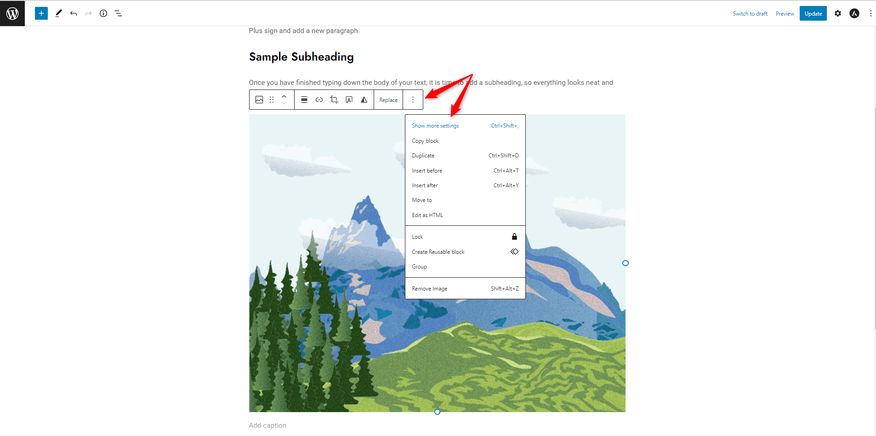Click the Sample Subheading heading

pyautogui.click(x=301, y=57)
